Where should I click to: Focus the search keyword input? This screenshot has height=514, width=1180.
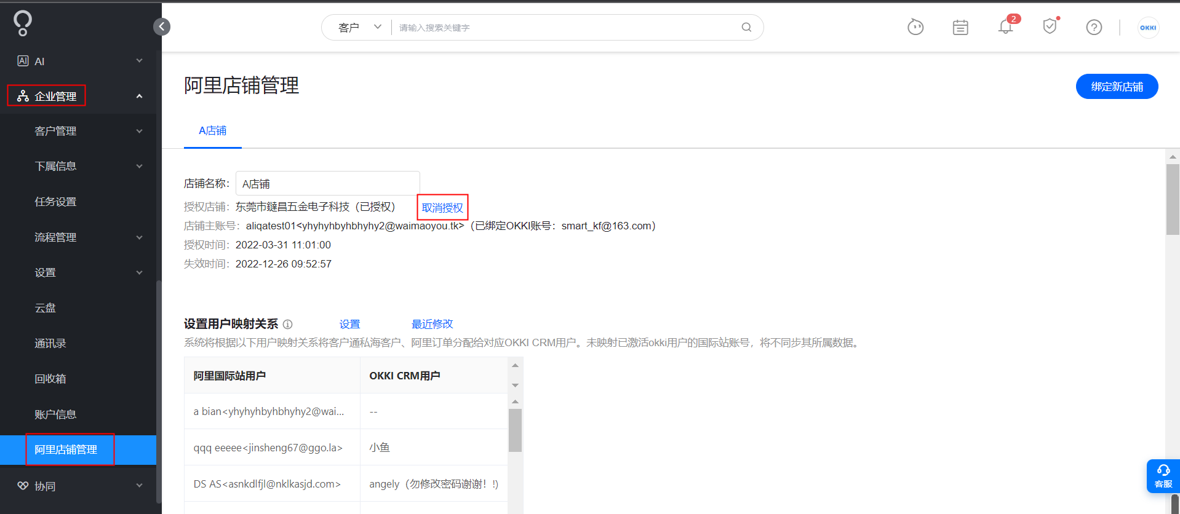pyautogui.click(x=566, y=28)
